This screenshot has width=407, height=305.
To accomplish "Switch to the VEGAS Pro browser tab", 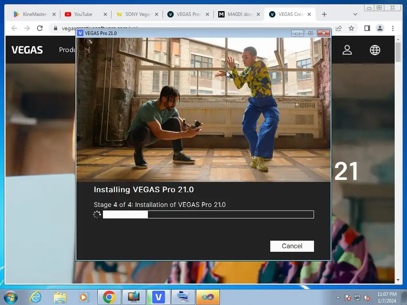I will [188, 14].
